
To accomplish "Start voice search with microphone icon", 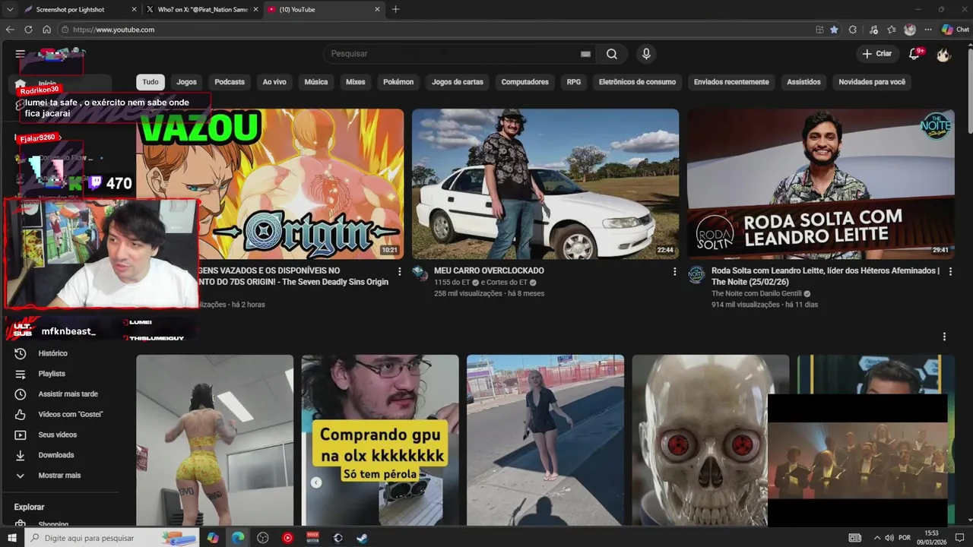I will click(x=646, y=54).
